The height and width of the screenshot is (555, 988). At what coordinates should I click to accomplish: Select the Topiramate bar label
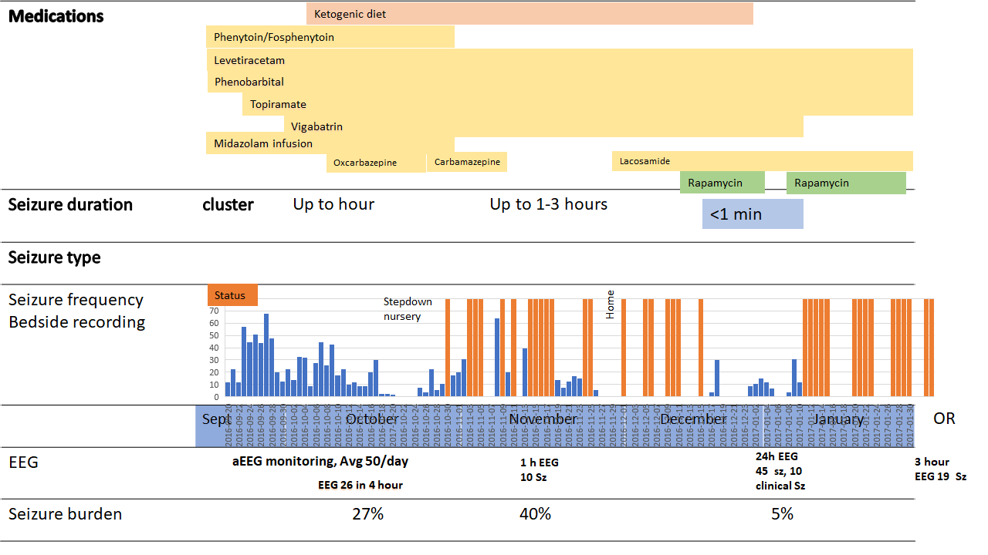[278, 104]
